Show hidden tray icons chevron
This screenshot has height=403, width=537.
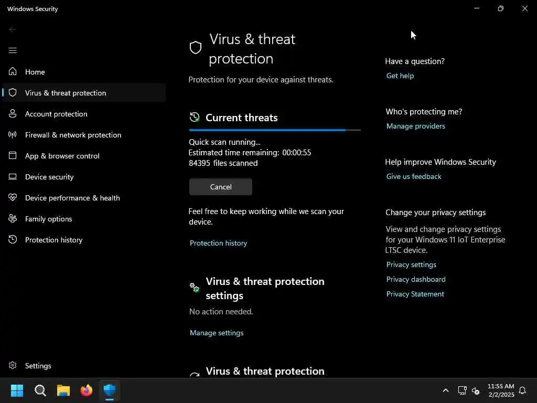(x=446, y=390)
